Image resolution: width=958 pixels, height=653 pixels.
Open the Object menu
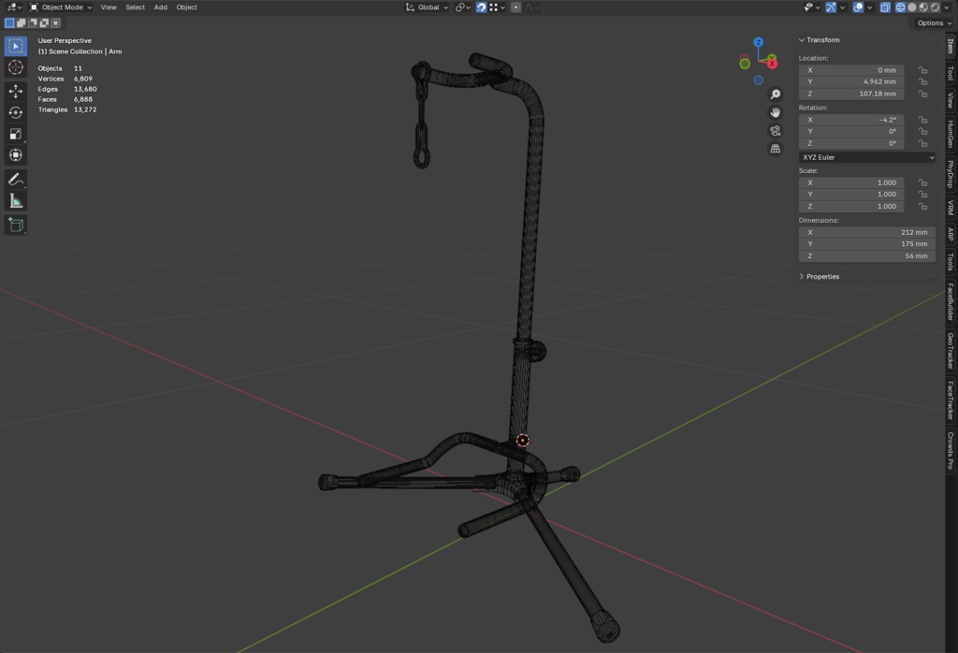coord(186,7)
